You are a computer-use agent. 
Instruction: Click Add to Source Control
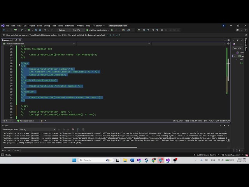coord(206,155)
